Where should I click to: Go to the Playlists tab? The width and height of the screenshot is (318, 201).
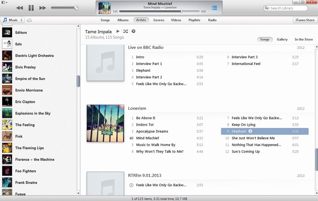point(194,20)
